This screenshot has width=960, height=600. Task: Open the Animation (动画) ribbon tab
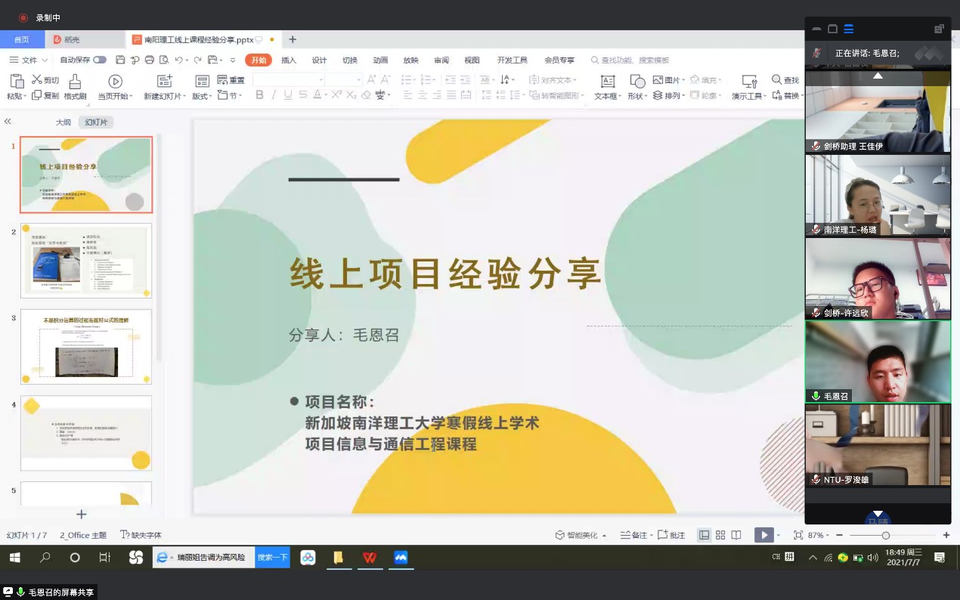pos(380,60)
